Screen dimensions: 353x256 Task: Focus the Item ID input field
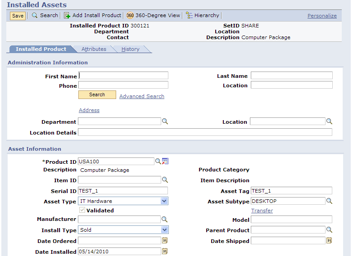point(120,180)
